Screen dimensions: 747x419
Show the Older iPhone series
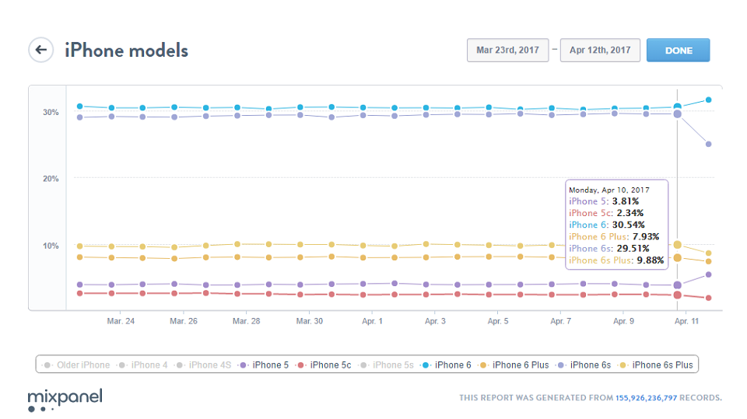pos(76,365)
